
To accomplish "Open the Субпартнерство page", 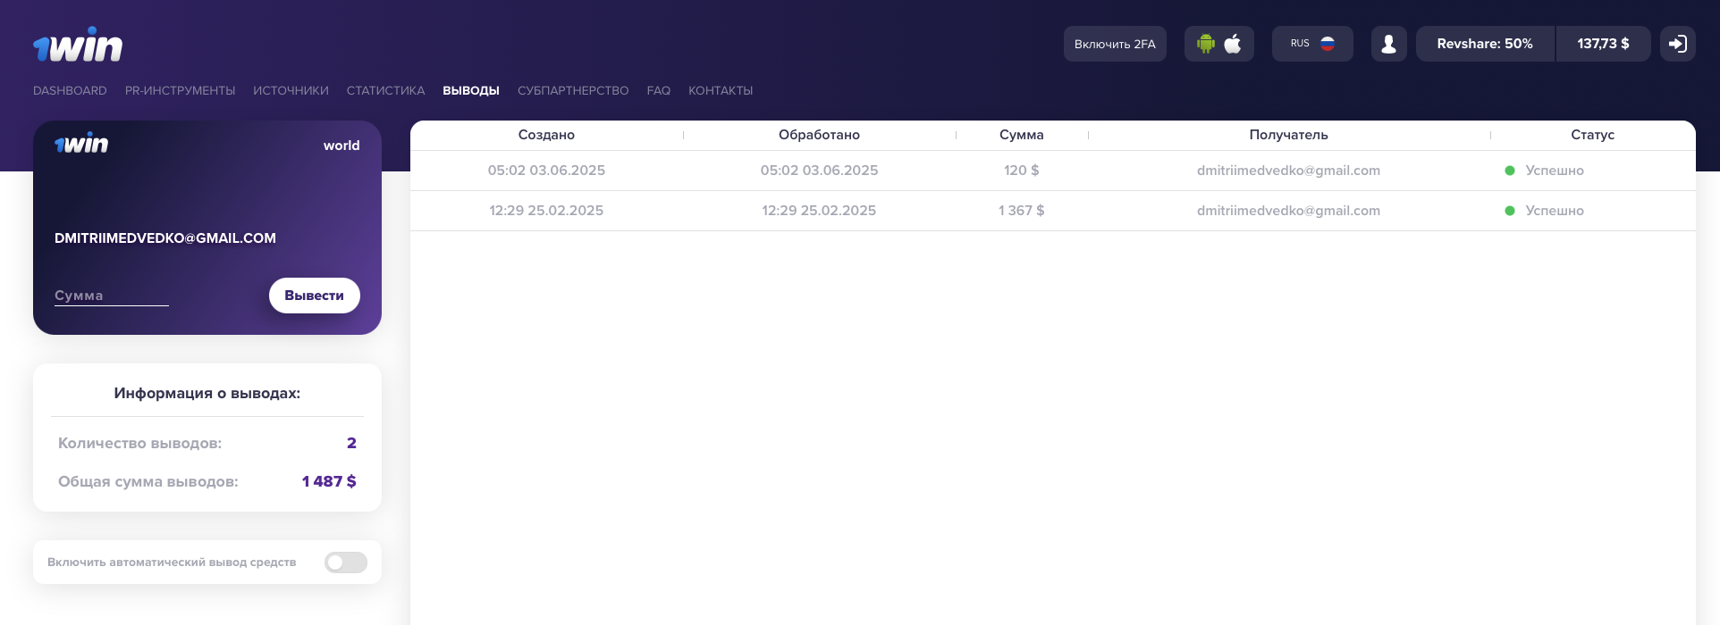I will click(x=573, y=91).
